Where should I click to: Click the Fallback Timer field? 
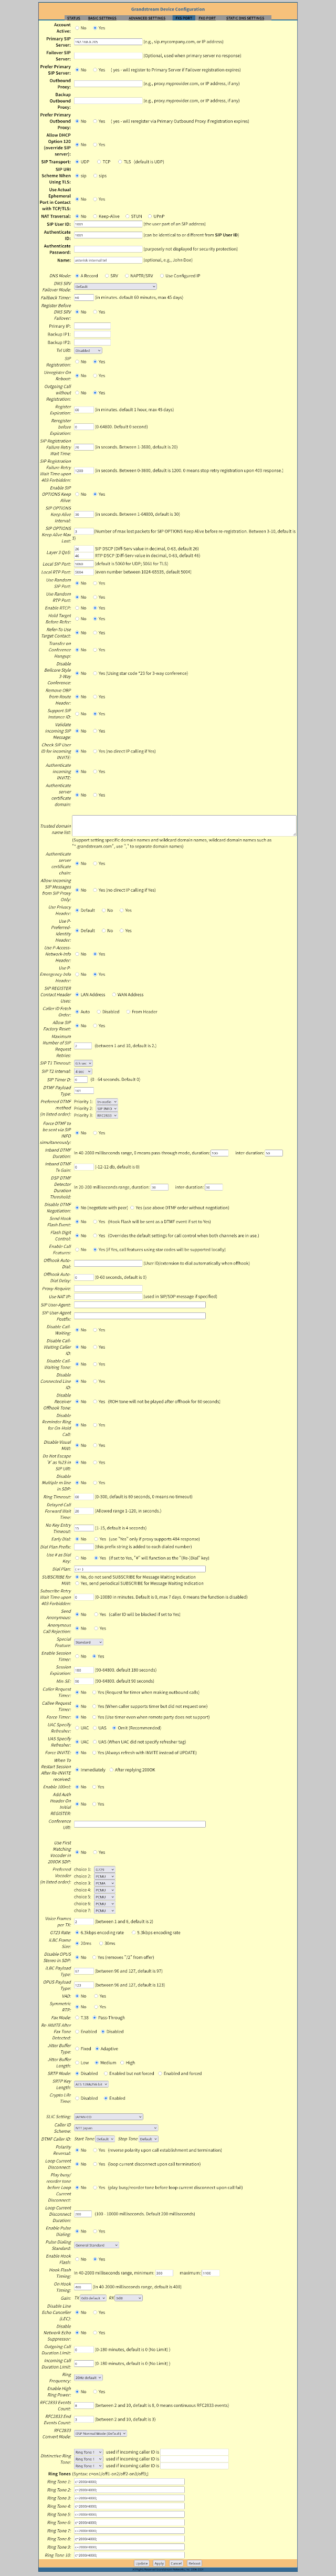pos(84,297)
